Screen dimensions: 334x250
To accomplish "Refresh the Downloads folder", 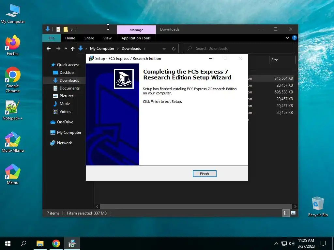I will tap(174, 49).
